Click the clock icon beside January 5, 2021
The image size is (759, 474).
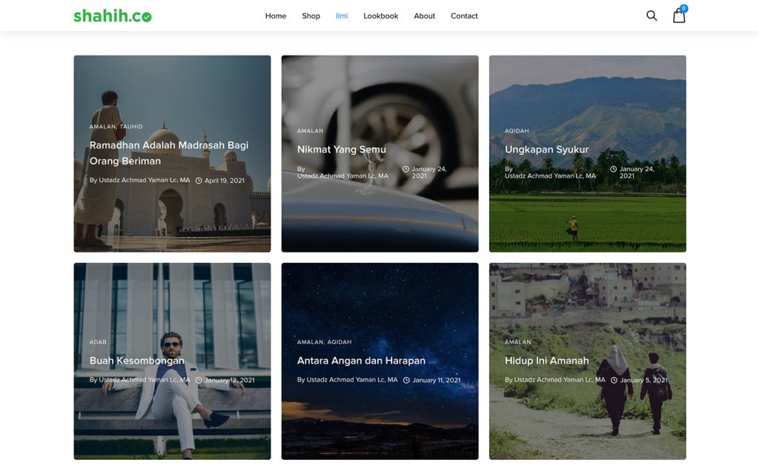[614, 380]
